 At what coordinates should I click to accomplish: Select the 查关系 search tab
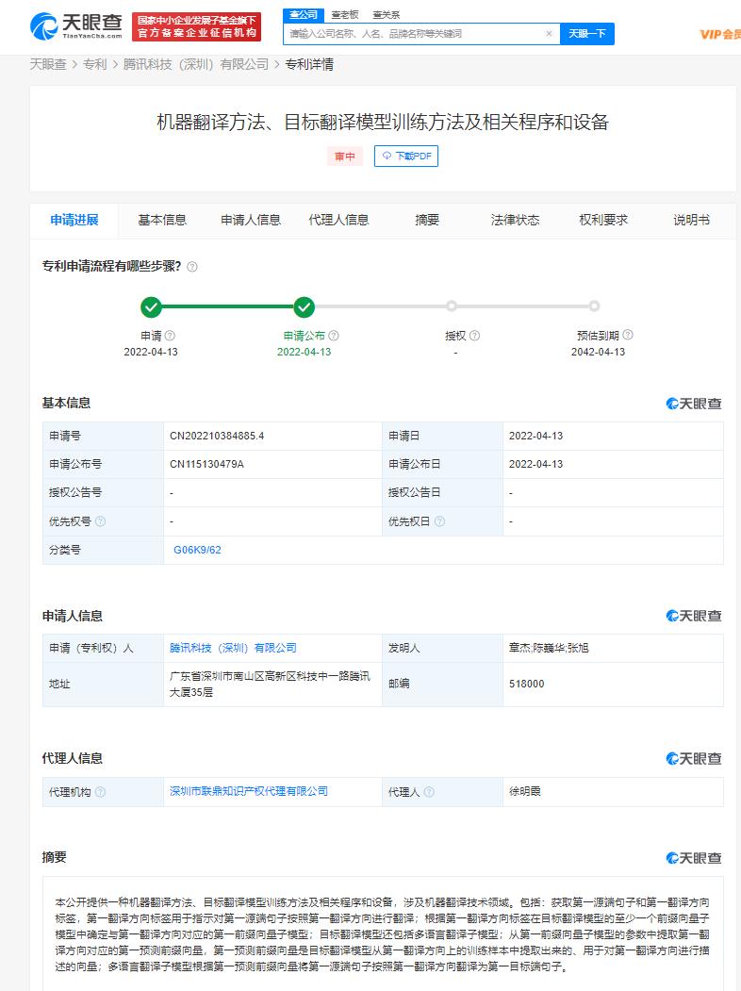pyautogui.click(x=386, y=14)
